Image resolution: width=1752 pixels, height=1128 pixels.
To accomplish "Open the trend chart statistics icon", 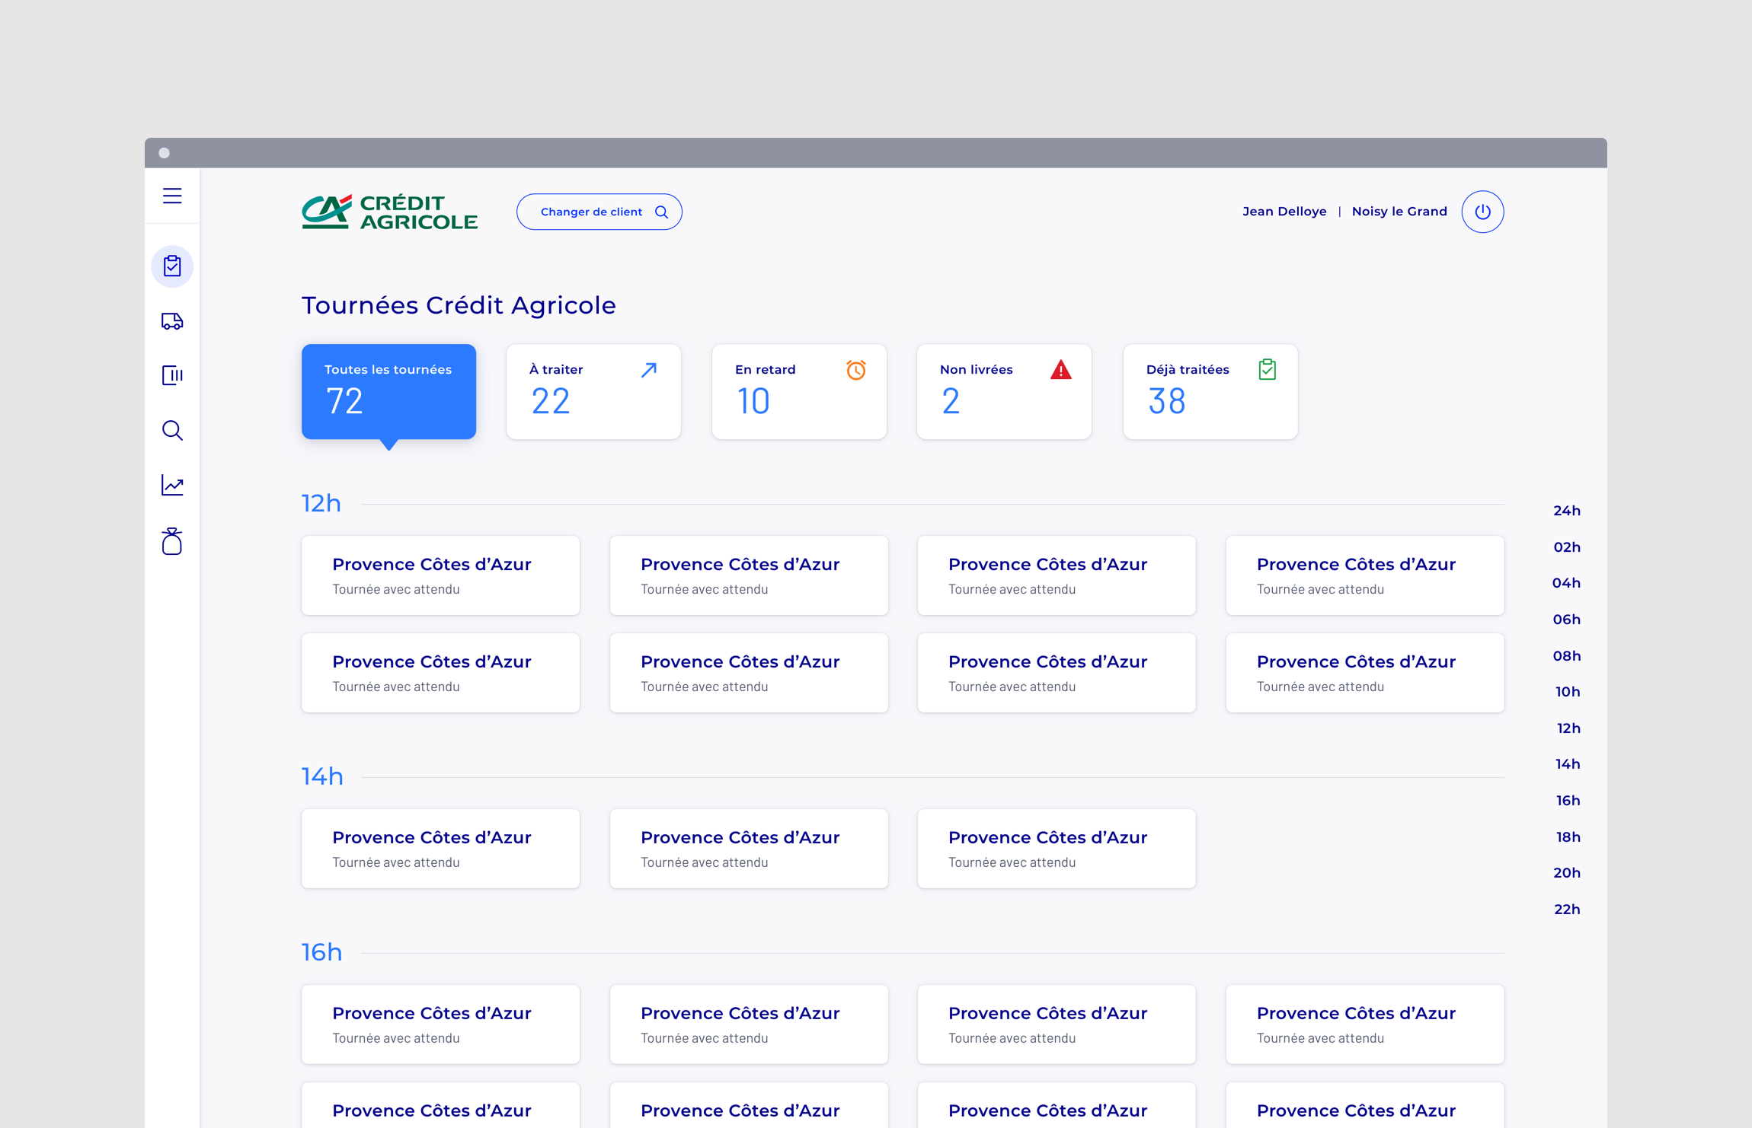I will [x=172, y=485].
